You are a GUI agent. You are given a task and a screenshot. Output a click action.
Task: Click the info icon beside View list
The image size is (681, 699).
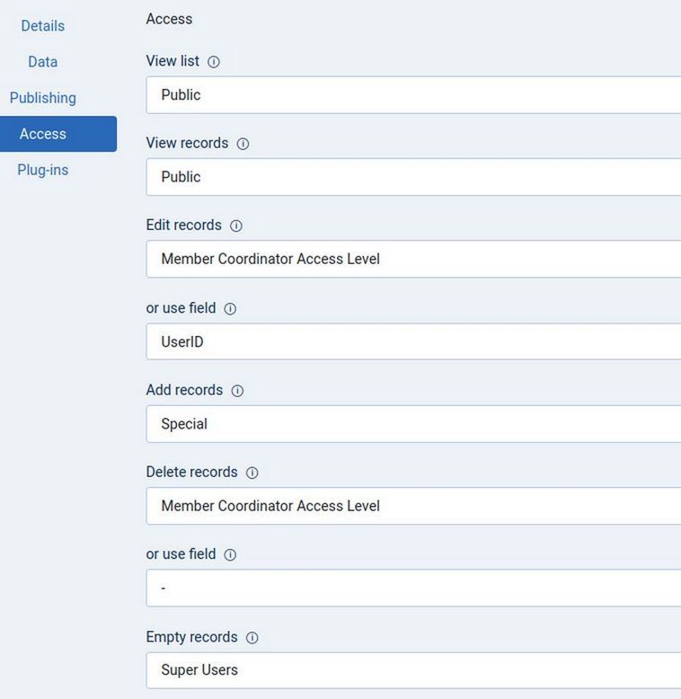pyautogui.click(x=214, y=62)
